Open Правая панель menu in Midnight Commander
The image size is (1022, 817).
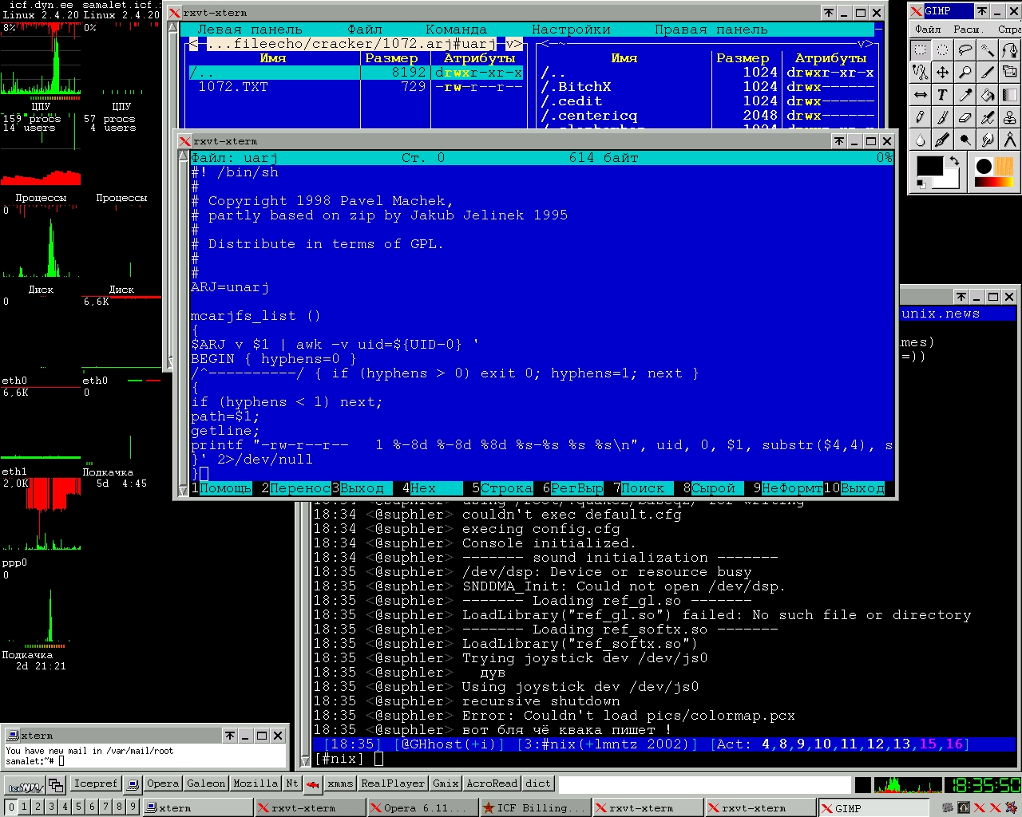pyautogui.click(x=711, y=30)
